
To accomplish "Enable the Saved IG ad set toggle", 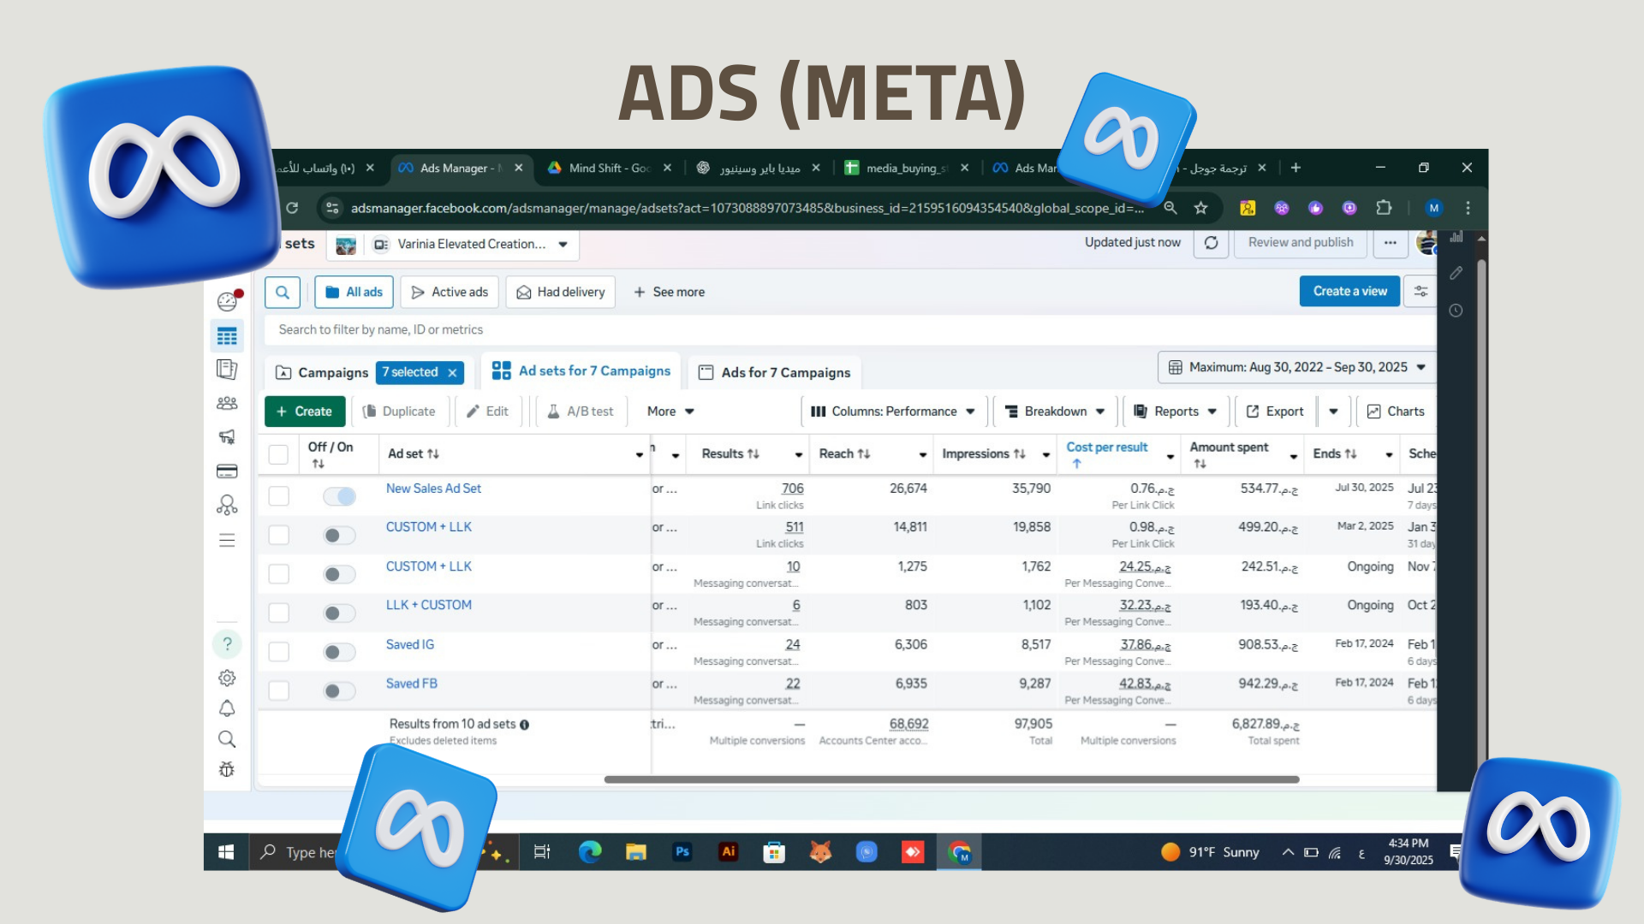I will 340,652.
